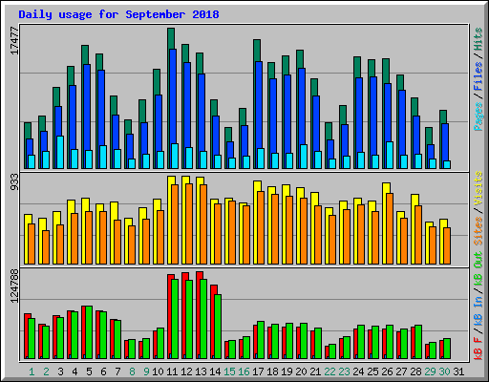Screen dimensions: 489x382
Task: Click day 23 on the x-axis
Action: (x=344, y=371)
